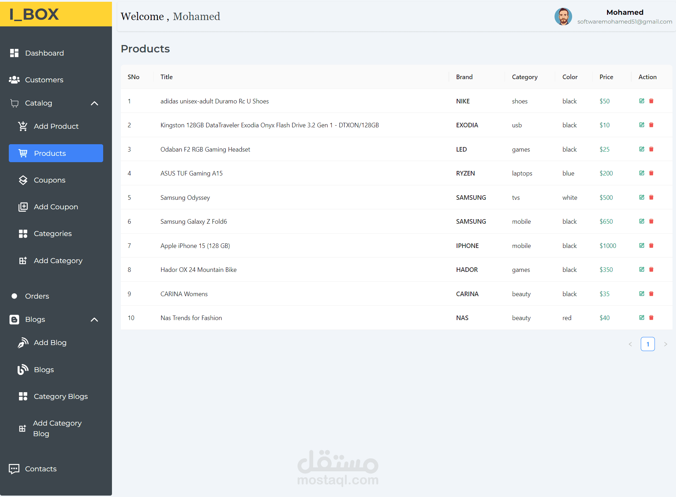Click the Contacts chat bubble icon
Viewport: 676px width, 497px height.
[x=14, y=469]
